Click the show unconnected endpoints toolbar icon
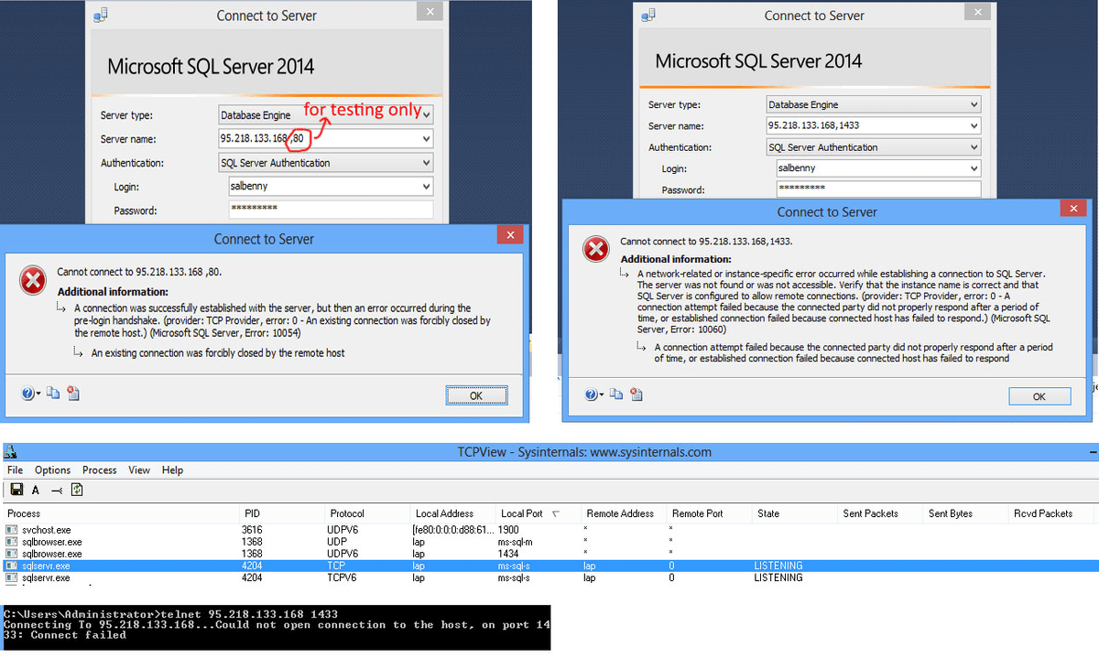This screenshot has width=1099, height=669. click(x=57, y=490)
